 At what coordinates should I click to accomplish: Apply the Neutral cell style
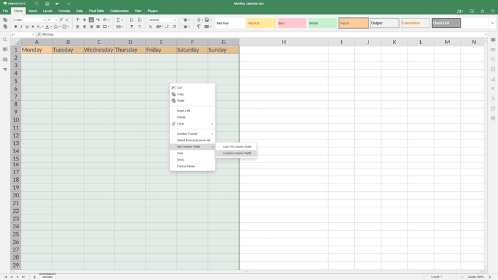[x=261, y=23]
